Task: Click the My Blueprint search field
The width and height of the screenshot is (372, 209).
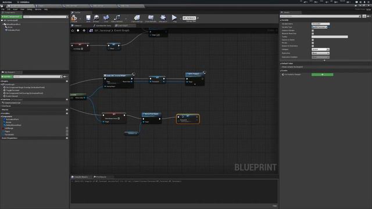Action: click(x=38, y=77)
